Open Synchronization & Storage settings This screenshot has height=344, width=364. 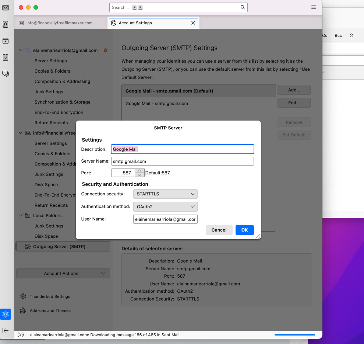(x=63, y=102)
